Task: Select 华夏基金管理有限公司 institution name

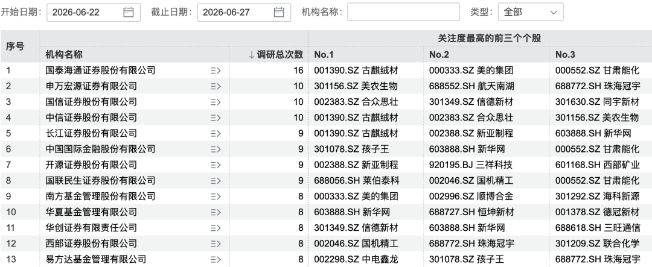Action: [x=91, y=212]
